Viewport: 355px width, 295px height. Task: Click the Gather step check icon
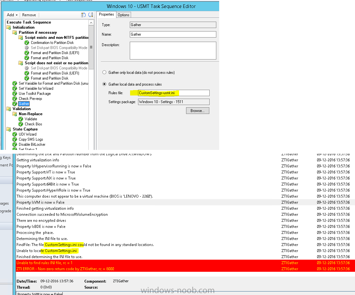tap(15, 104)
